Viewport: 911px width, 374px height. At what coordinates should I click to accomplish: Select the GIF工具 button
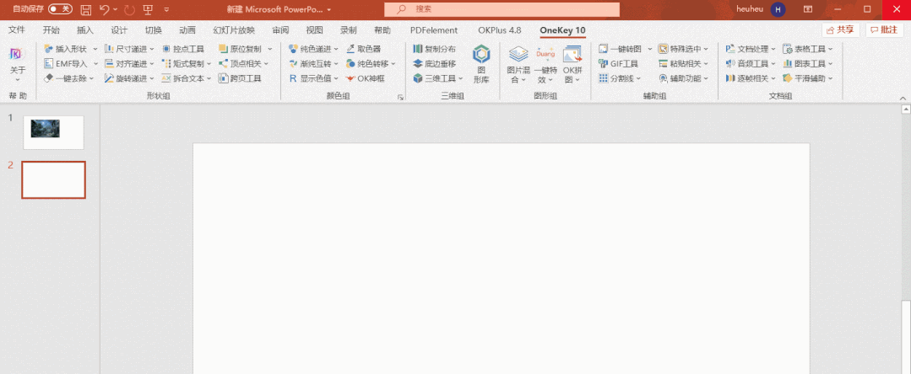618,64
